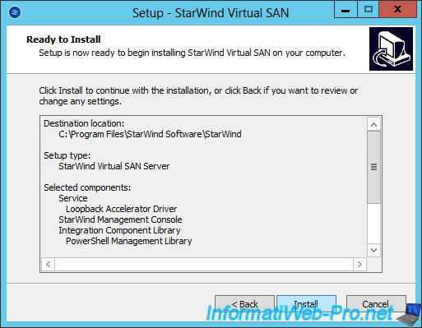Click the Install button

[x=306, y=304]
